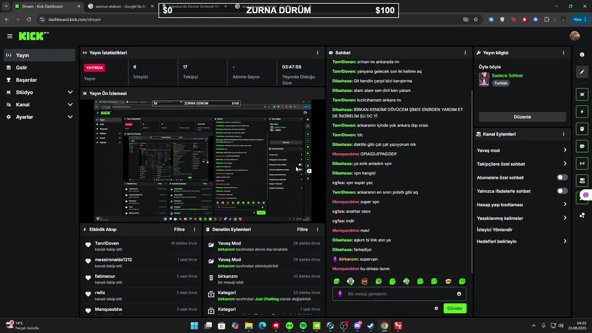Click the purple microphone icon in the chat input
This screenshot has width=592, height=333.
(340, 294)
